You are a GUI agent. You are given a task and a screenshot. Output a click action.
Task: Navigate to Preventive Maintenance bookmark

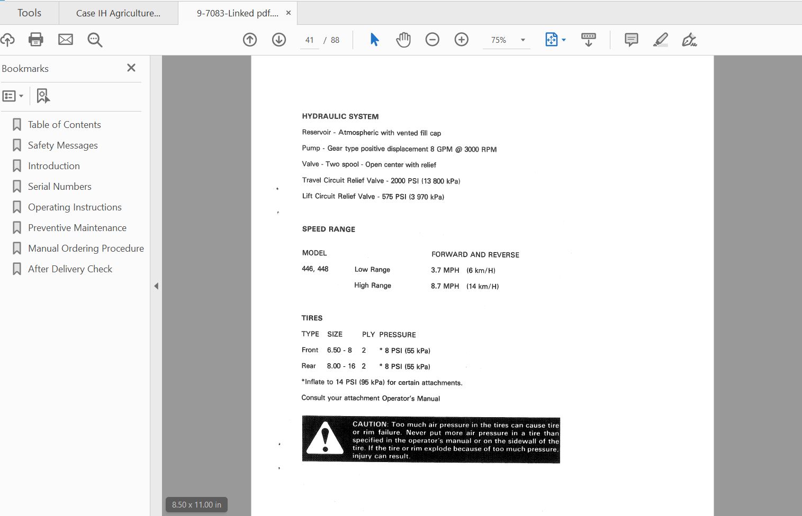77,228
